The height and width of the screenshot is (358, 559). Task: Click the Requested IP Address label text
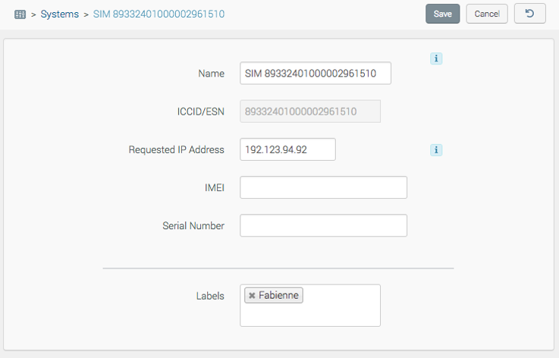(x=176, y=149)
